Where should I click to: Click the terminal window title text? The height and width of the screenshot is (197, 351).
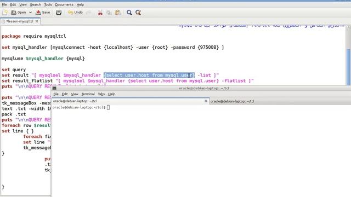click(204, 88)
